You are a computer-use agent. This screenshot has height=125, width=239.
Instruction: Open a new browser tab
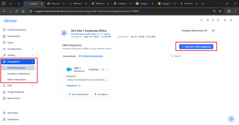(203, 4)
